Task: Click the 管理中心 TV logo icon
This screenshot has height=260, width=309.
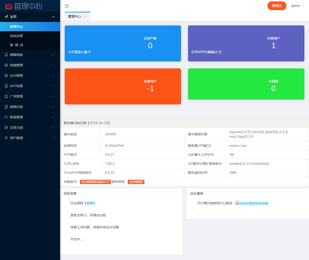Action: [x=9, y=6]
